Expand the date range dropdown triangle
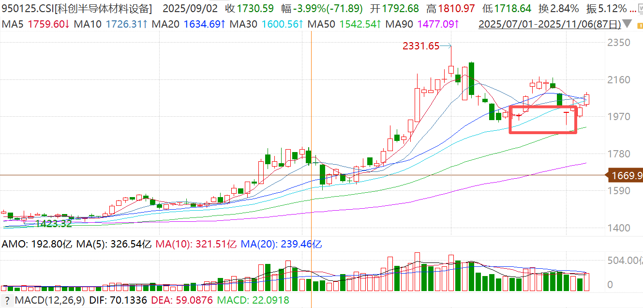The width and height of the screenshot is (643, 308). tap(627, 24)
